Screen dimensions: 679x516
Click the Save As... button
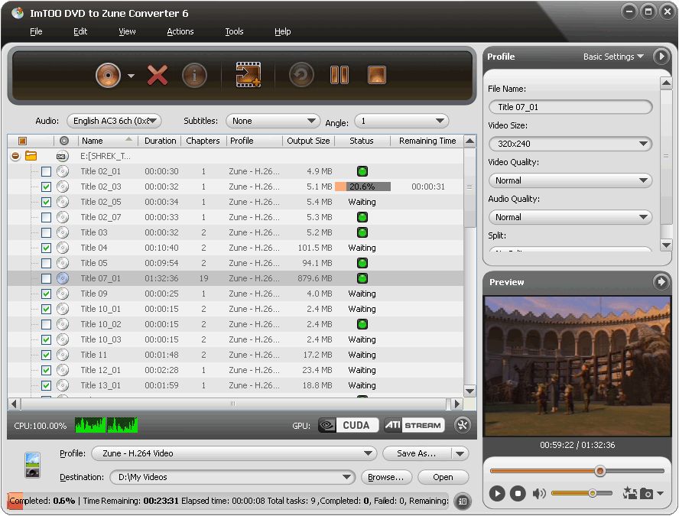(417, 453)
